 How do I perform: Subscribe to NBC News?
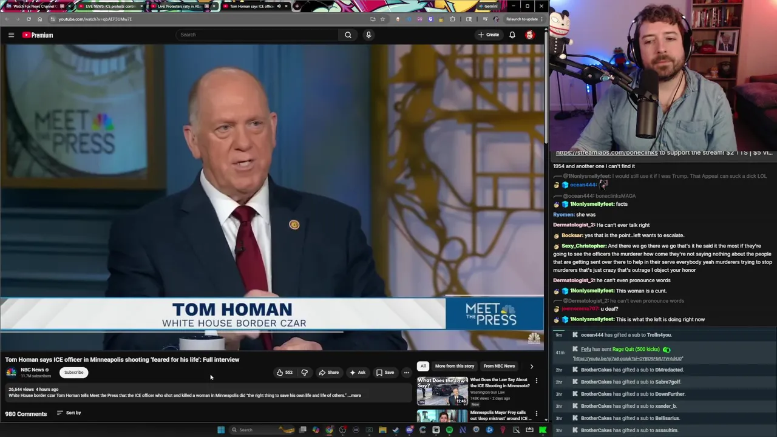[74, 373]
